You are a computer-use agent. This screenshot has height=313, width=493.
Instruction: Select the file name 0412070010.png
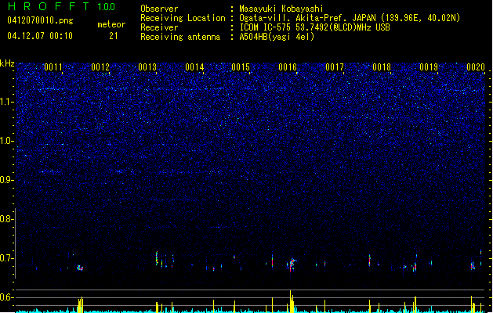pos(40,20)
